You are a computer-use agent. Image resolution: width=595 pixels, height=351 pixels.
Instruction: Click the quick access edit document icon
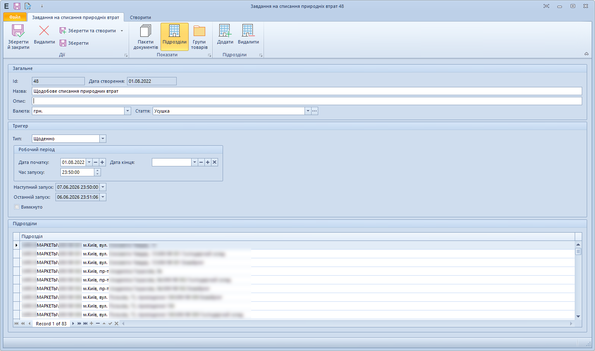(x=28, y=6)
